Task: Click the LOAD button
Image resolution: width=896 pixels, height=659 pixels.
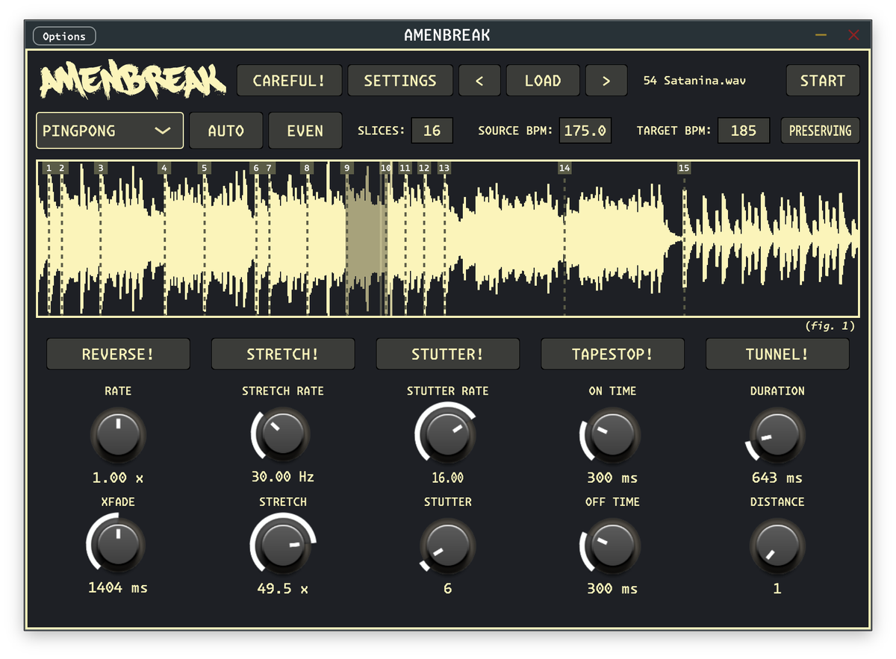Action: [543, 81]
